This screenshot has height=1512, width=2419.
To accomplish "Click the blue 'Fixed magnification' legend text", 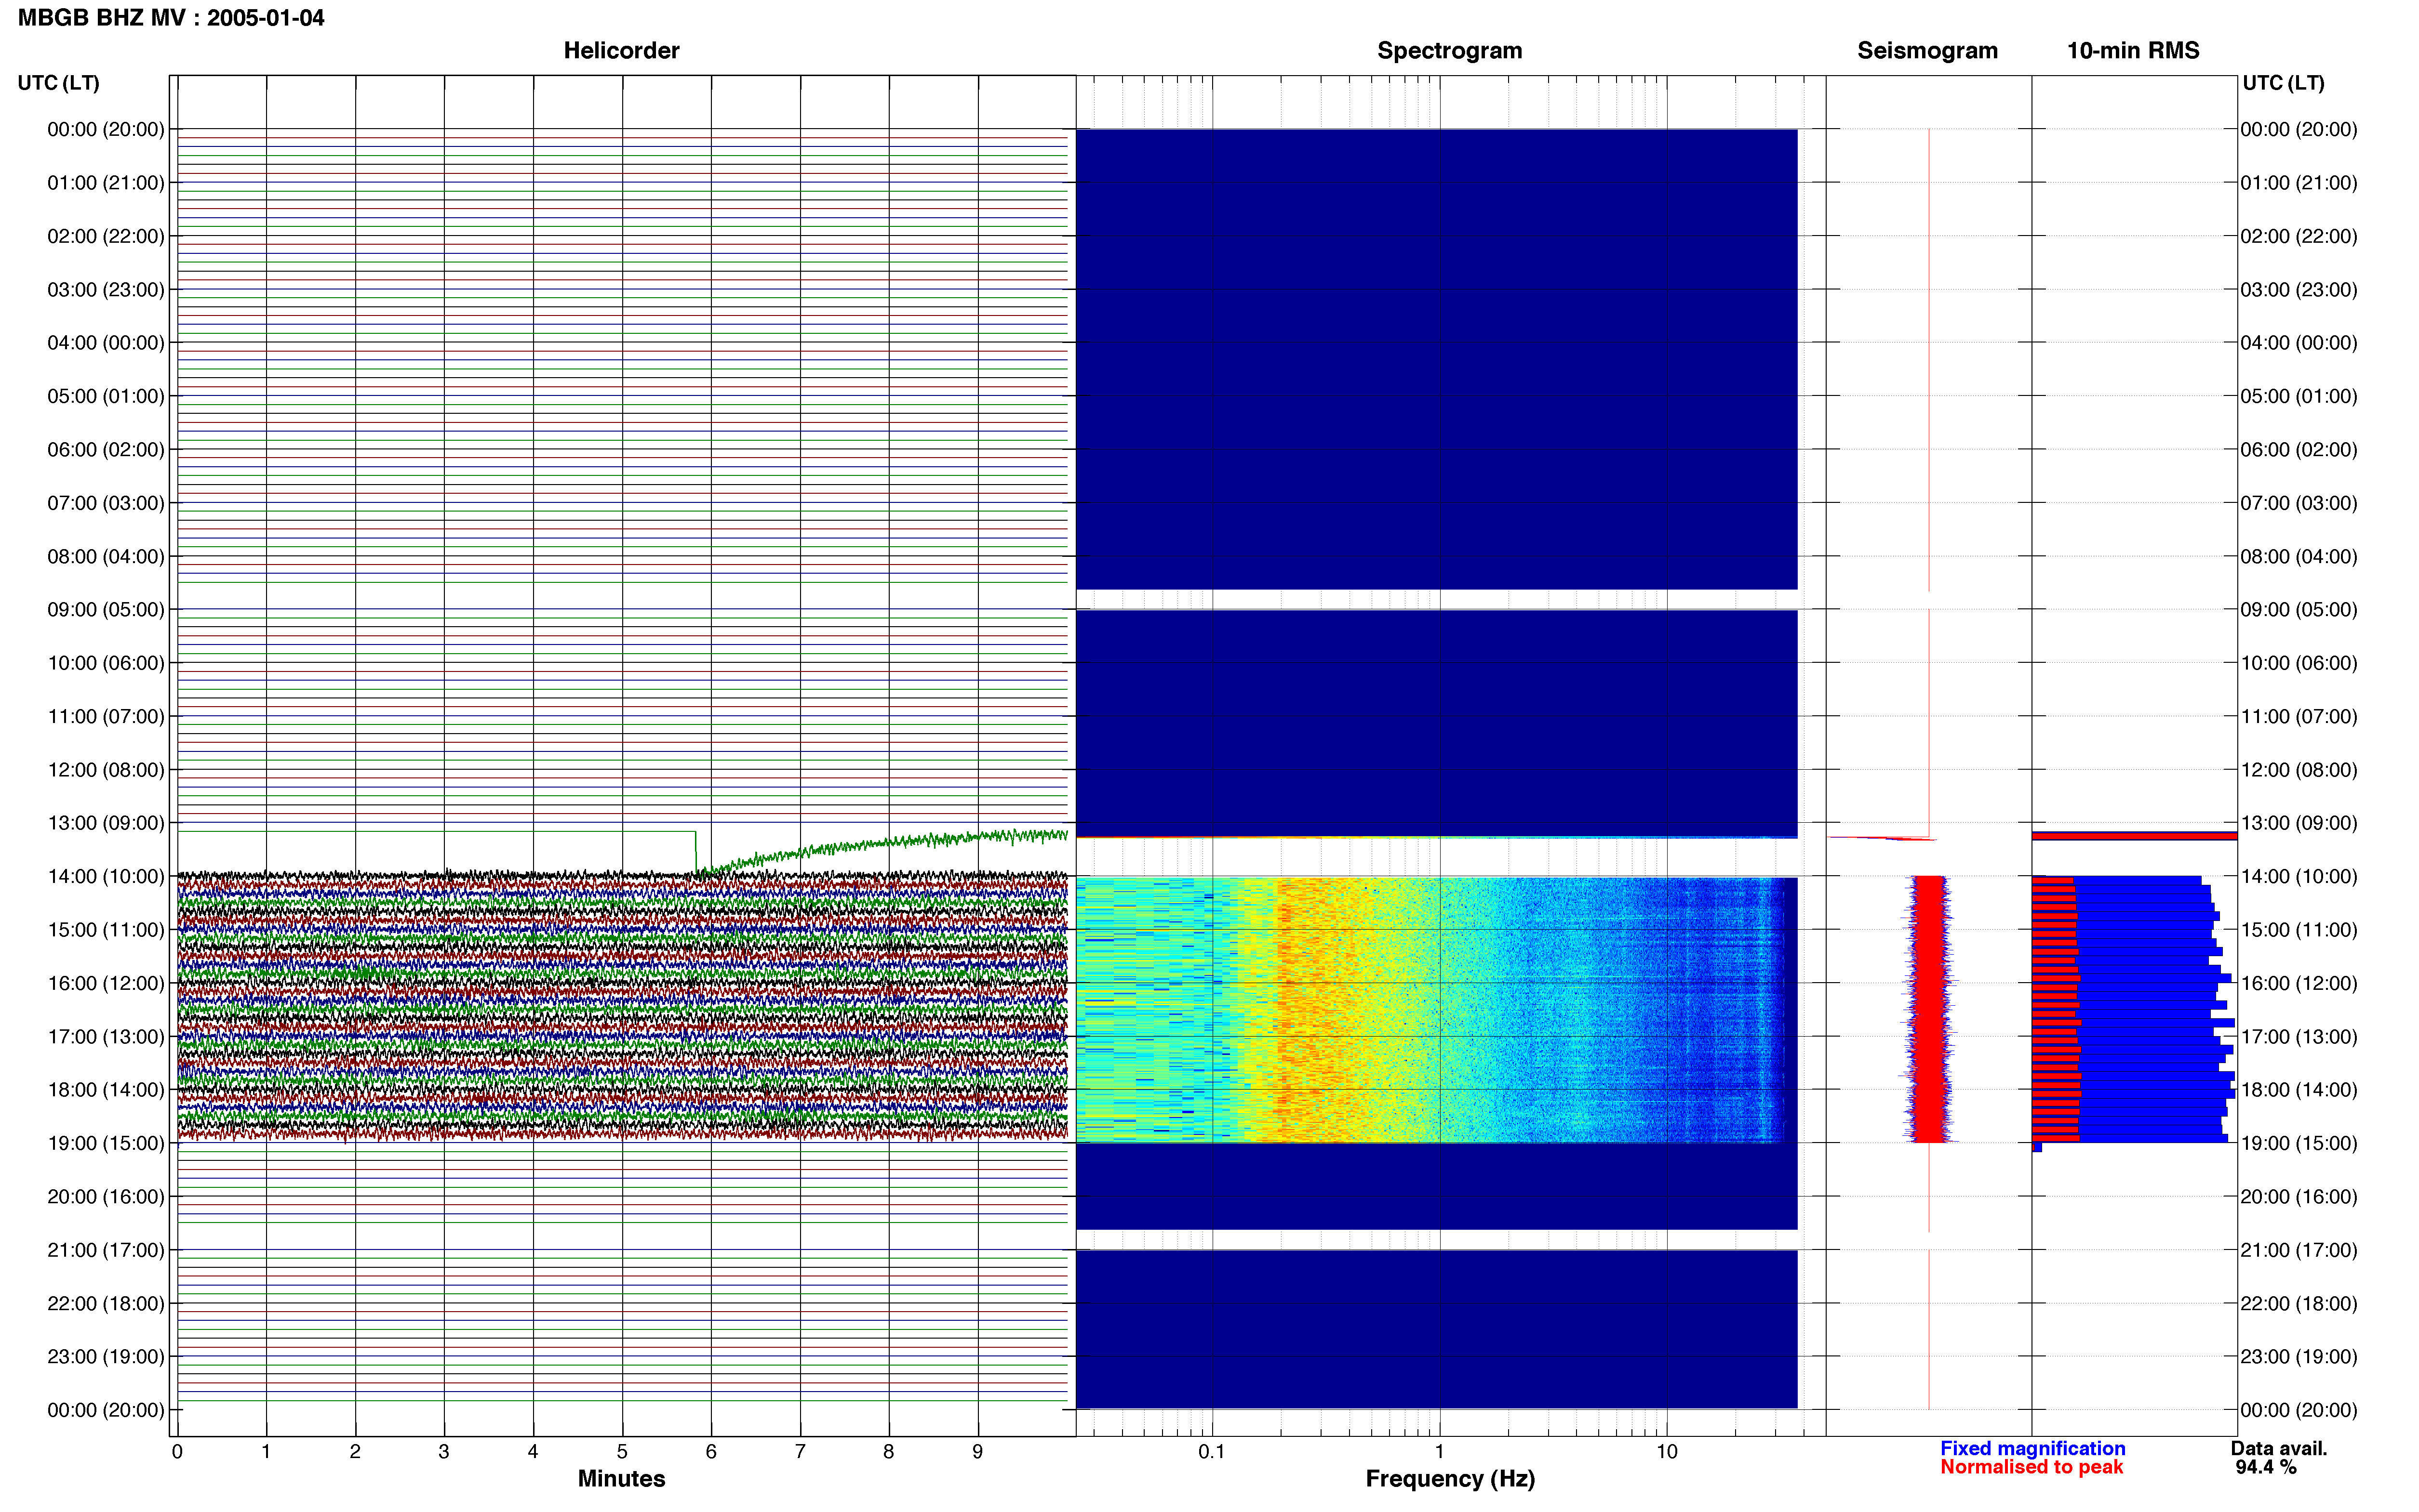I will click(2033, 1448).
